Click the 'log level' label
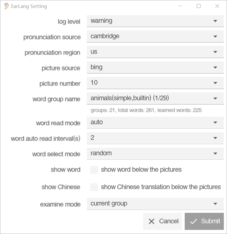The image size is (227, 234). (x=69, y=22)
